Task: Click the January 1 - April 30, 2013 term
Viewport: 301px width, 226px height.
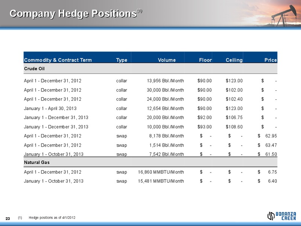Action: pos(50,108)
